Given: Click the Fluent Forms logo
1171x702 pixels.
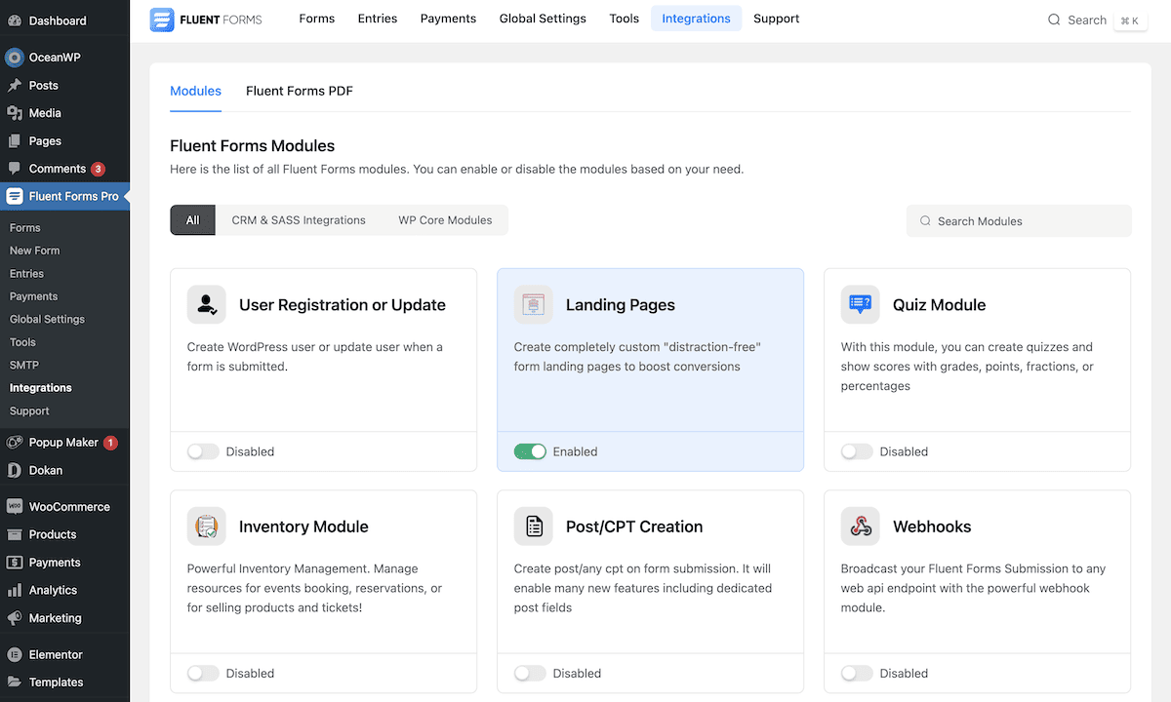Looking at the screenshot, I should (206, 19).
